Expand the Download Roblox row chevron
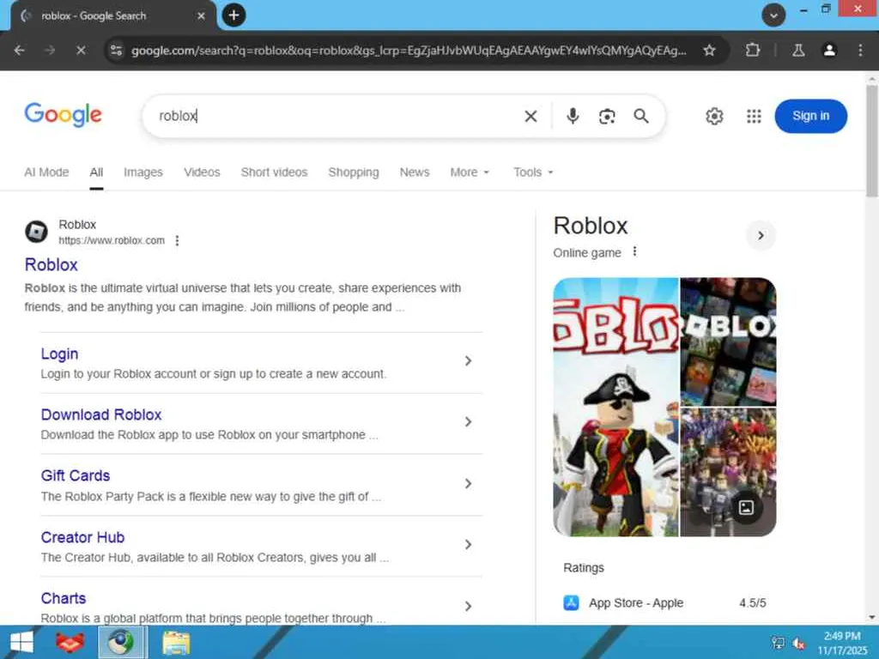The height and width of the screenshot is (659, 879). tap(468, 422)
